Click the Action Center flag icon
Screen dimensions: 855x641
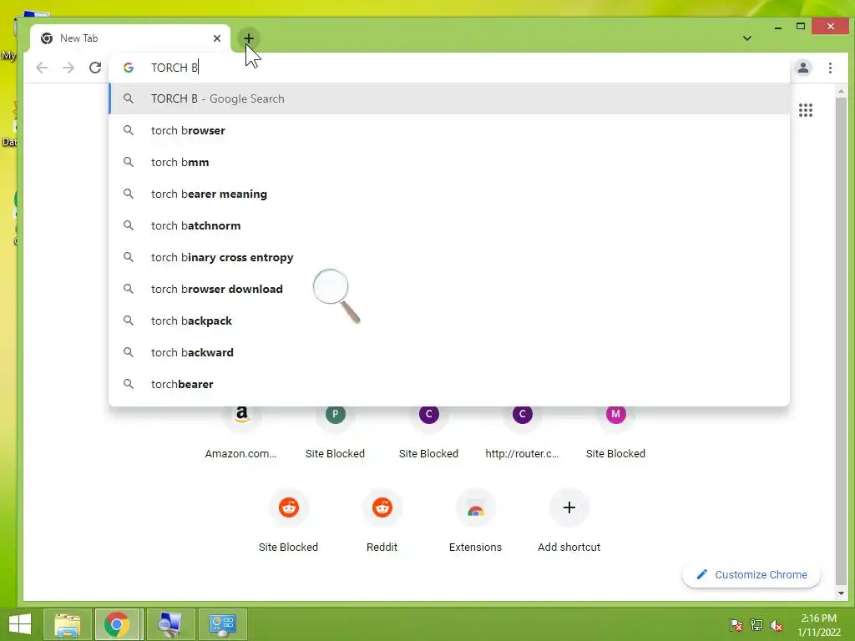tap(736, 625)
